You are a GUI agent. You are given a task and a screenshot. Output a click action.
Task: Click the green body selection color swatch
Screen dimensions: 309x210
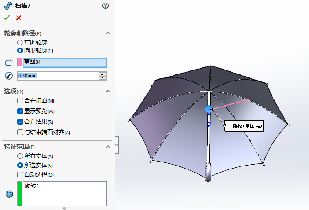point(20,194)
